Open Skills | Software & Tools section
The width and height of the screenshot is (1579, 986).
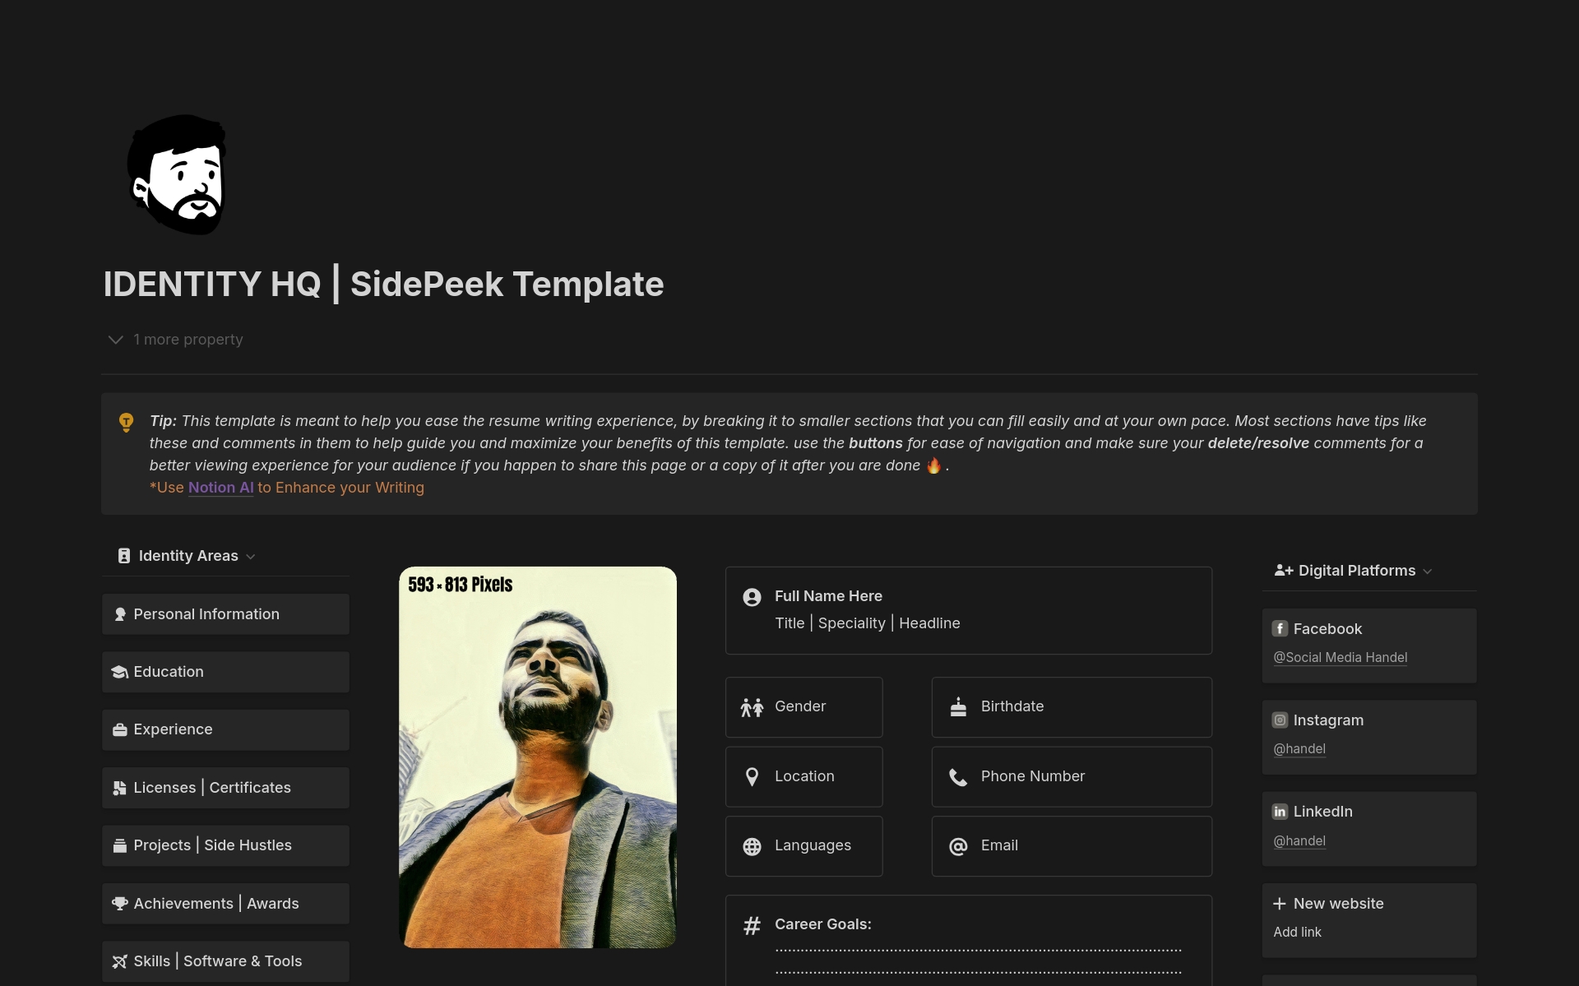pyautogui.click(x=225, y=961)
